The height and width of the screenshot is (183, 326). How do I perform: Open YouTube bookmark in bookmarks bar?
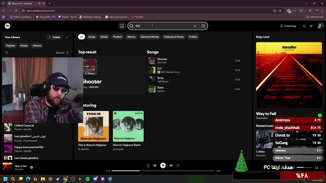click(x=137, y=17)
